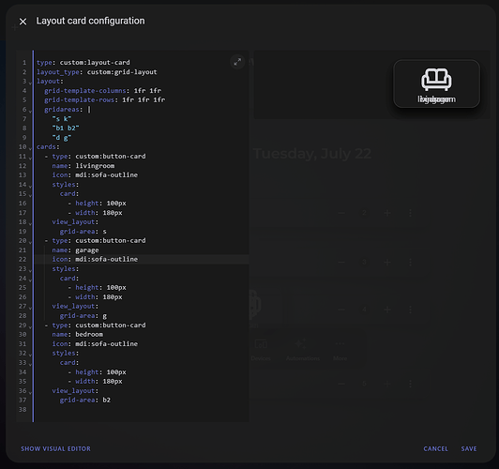Cancel the card configuration
This screenshot has width=499, height=469.
[x=435, y=448]
